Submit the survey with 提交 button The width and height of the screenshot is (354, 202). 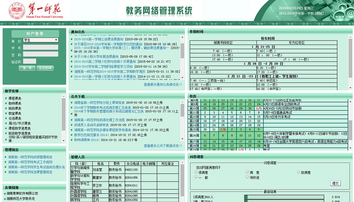click(335, 183)
